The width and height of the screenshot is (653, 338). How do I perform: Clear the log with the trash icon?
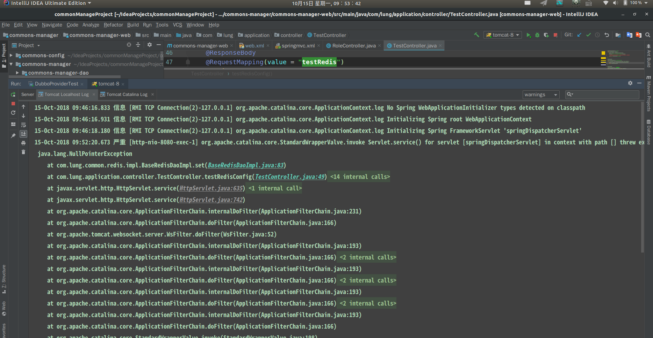(x=23, y=152)
